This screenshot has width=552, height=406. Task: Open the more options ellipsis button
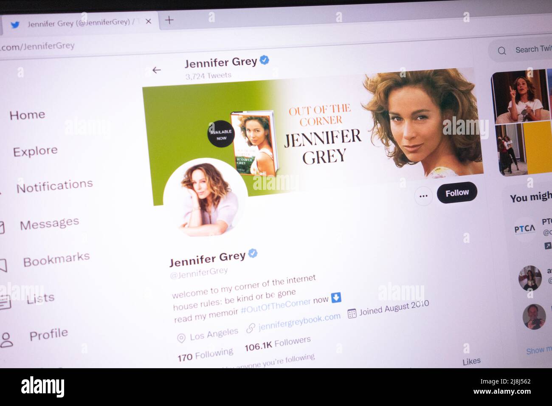click(423, 196)
